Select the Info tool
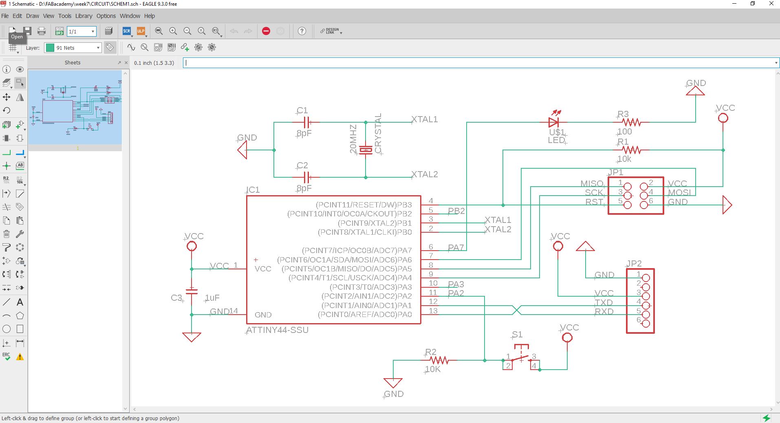 coord(7,69)
